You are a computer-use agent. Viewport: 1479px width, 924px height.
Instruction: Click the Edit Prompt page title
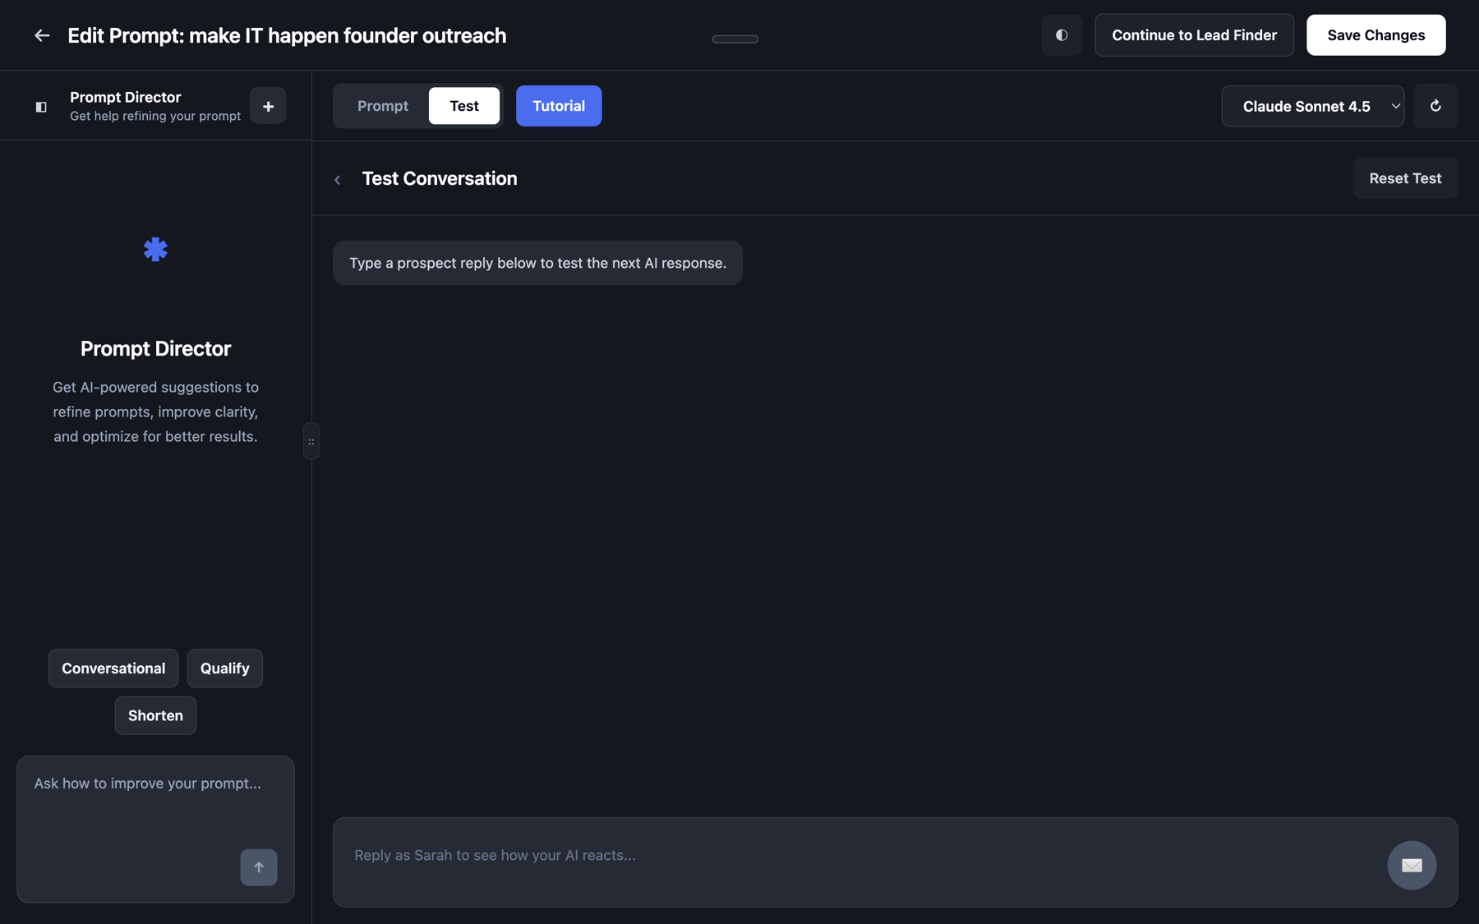coord(287,35)
